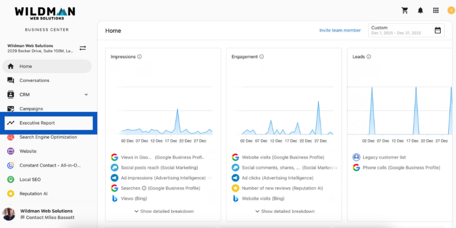This screenshot has width=456, height=228.
Task: Click the Impressions info icon
Action: (139, 57)
